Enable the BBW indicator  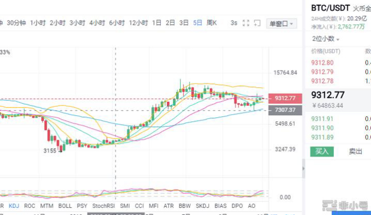pyautogui.click(x=184, y=206)
